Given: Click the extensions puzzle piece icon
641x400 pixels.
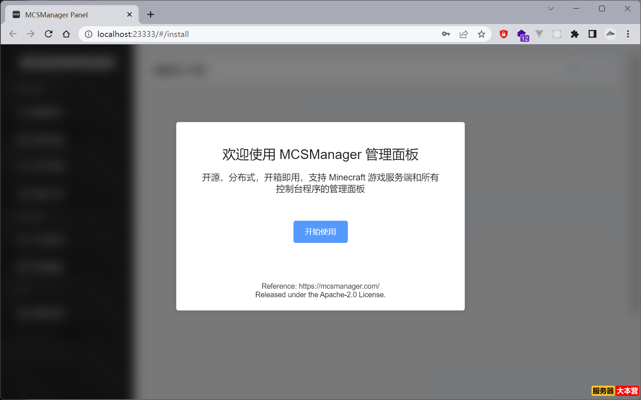Looking at the screenshot, I should click(x=575, y=34).
